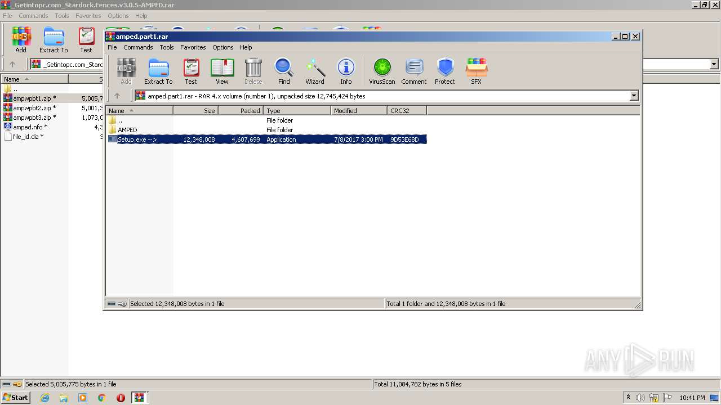Click Extract To in background WinRAR window
This screenshot has height=405, width=721.
coord(54,40)
